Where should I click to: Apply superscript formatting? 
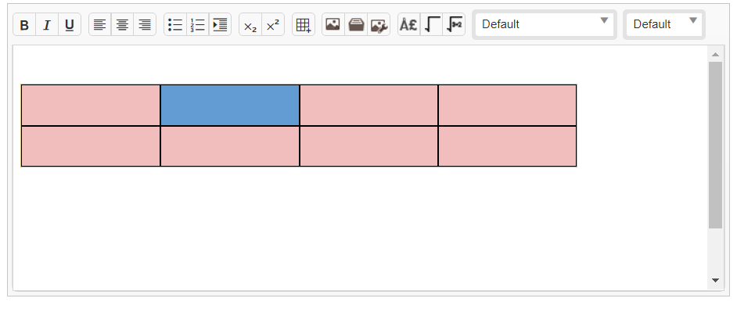[273, 24]
